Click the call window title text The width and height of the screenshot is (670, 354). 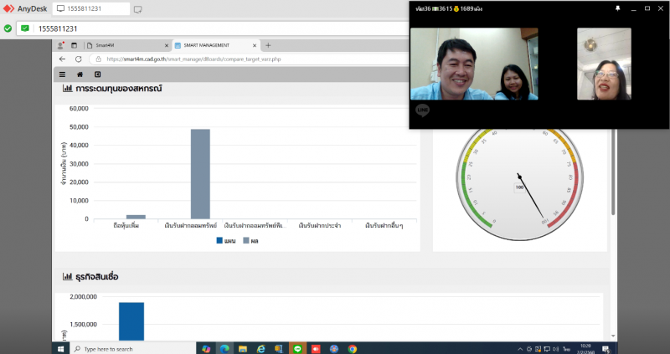449,8
